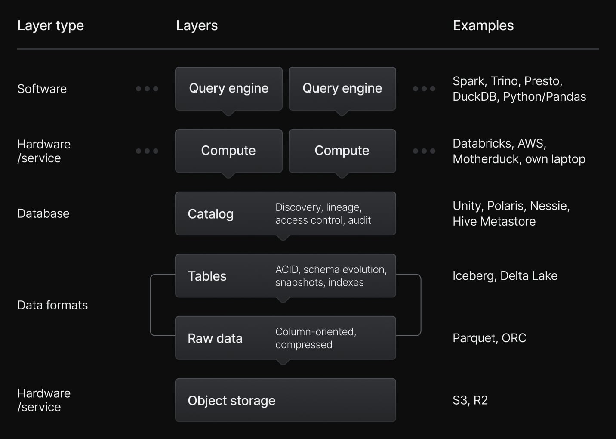Click the Object storage layer box
The width and height of the screenshot is (616, 439).
tap(285, 400)
